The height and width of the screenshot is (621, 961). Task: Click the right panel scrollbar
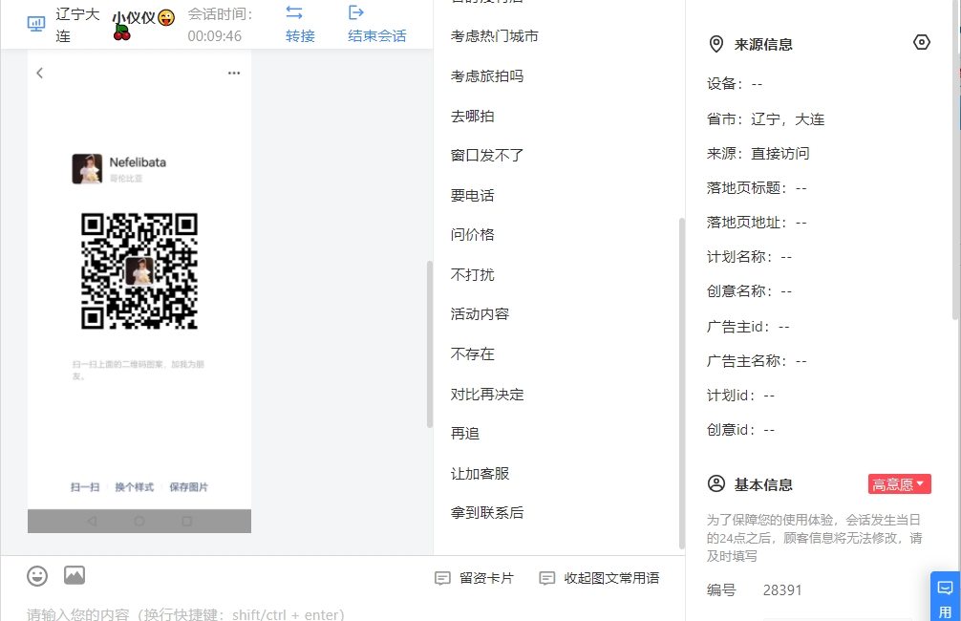956,160
